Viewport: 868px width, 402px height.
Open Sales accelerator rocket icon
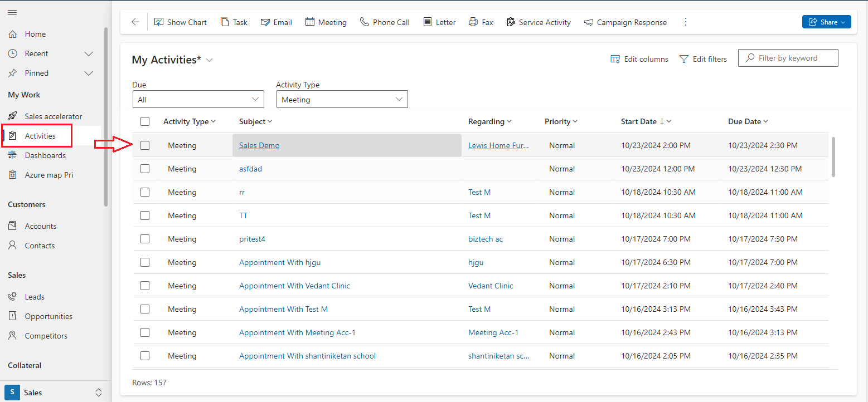coord(13,116)
